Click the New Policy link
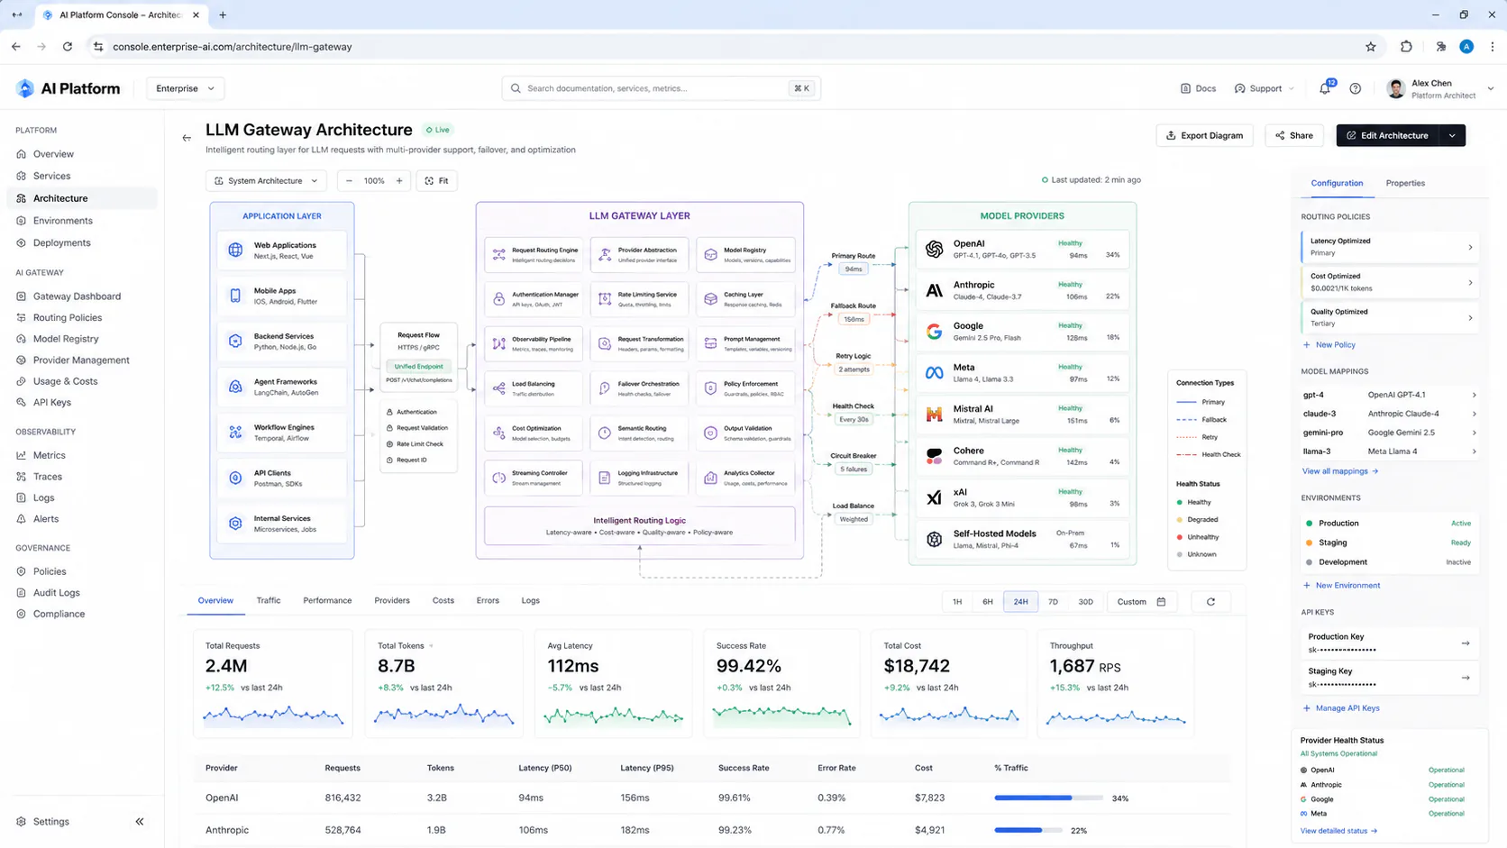This screenshot has height=848, width=1507. (x=1329, y=345)
